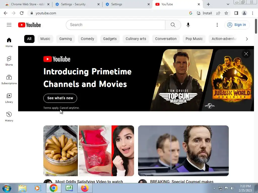This screenshot has height=193, width=258.
Task: Show more category chips with right arrow
Action: (247, 39)
